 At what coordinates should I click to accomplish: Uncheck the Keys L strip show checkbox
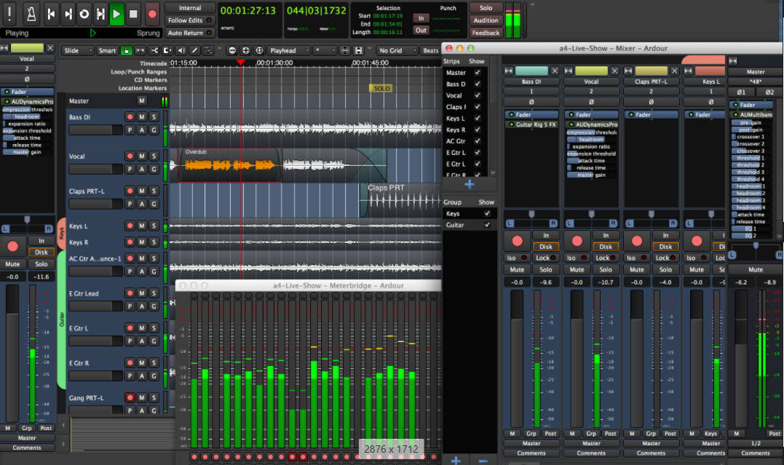[x=478, y=119]
